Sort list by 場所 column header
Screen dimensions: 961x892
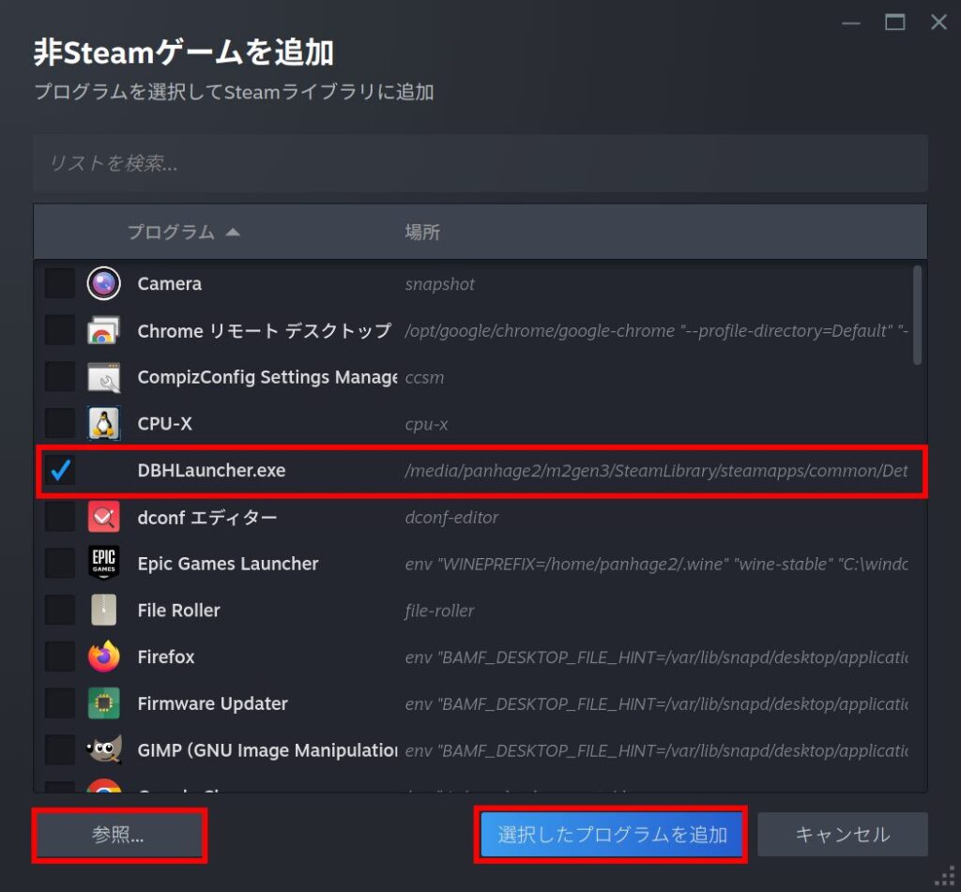[422, 233]
